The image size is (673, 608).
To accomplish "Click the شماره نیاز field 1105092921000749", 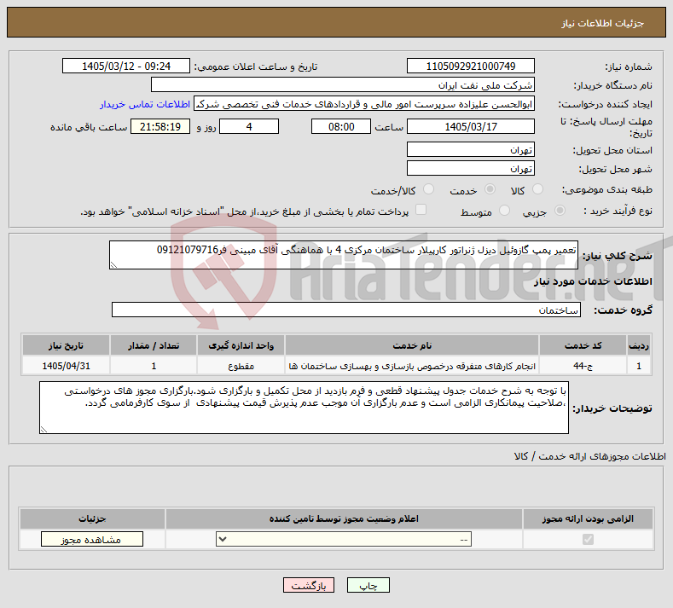I will tap(470, 66).
